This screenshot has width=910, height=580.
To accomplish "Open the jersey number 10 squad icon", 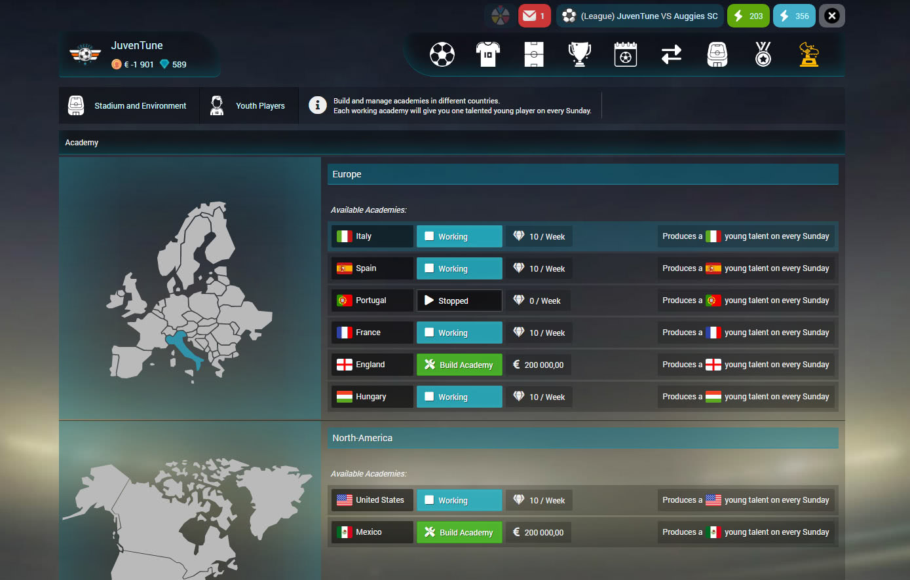I will tap(487, 55).
